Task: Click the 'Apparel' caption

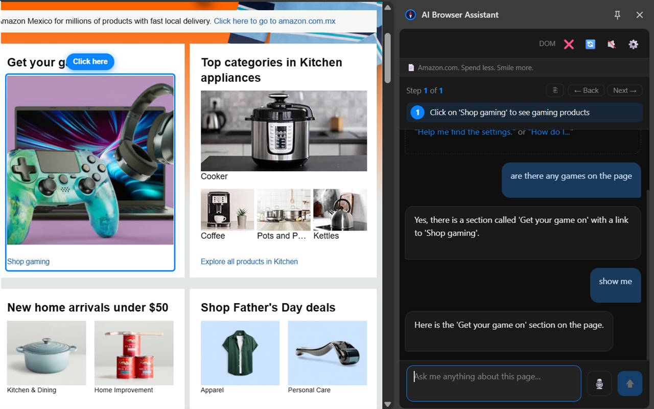Action: pos(212,390)
